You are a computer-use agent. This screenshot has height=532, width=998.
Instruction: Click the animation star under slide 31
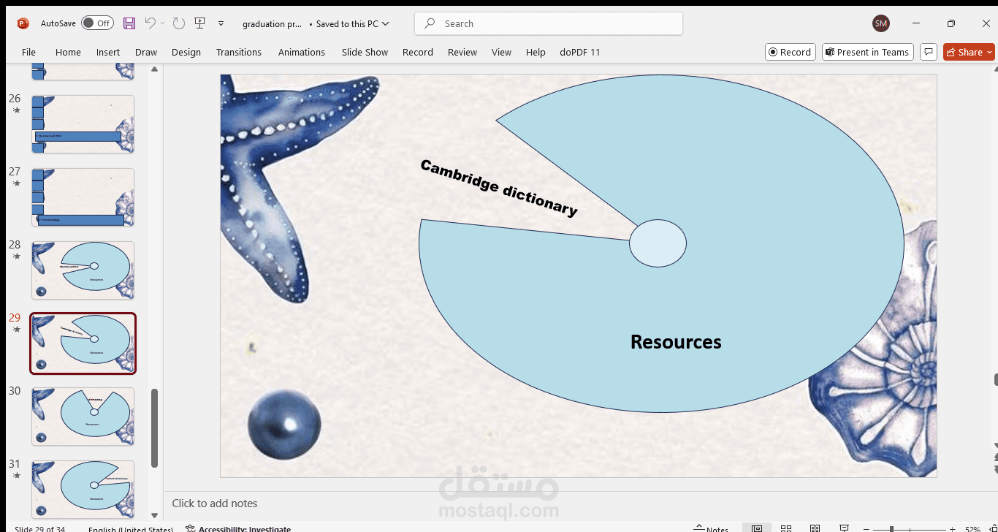pyautogui.click(x=16, y=476)
